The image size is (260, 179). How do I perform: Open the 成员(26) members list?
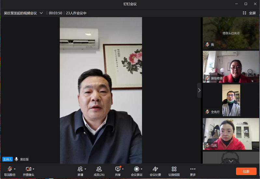click(x=99, y=171)
